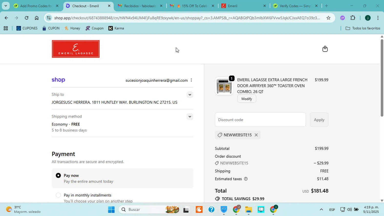Expand the Ship to address section
This screenshot has height=216, width=384.
click(190, 95)
